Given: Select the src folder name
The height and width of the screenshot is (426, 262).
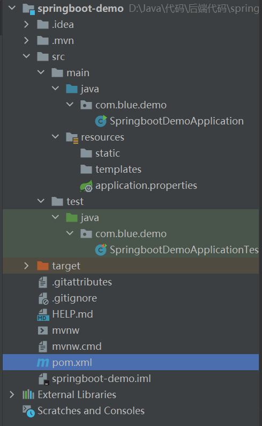Looking at the screenshot, I should pos(58,57).
